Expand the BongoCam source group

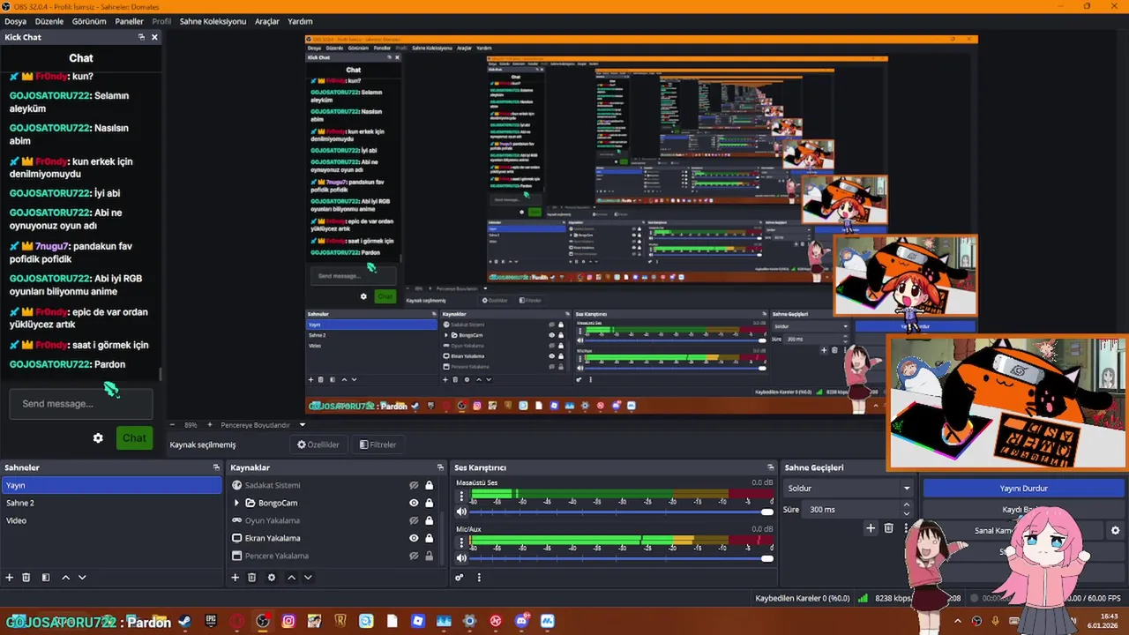(x=236, y=503)
